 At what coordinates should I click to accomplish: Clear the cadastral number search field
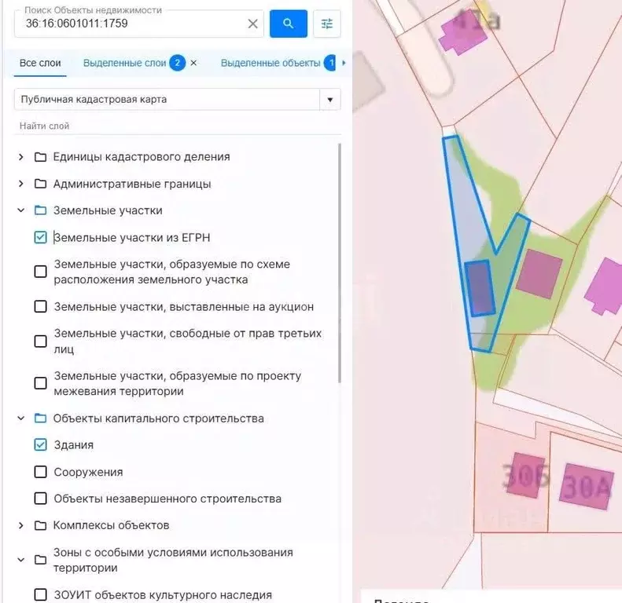252,24
